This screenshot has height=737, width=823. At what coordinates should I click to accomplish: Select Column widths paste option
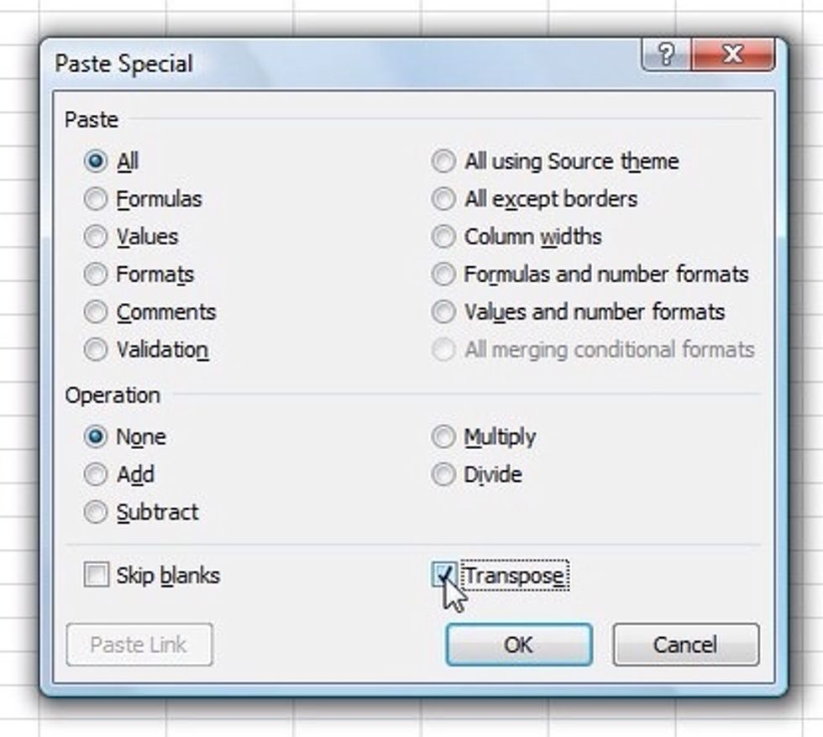(443, 237)
